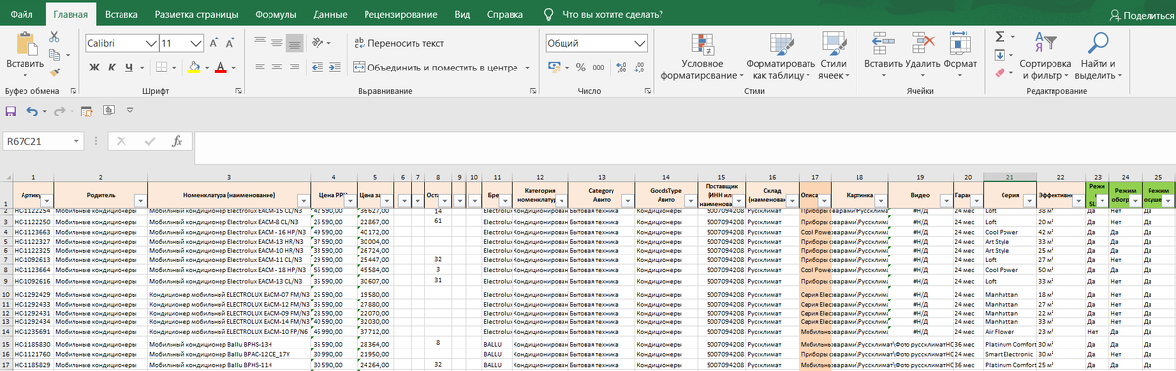Click the Cut scissors icon
The image size is (1176, 371).
(x=53, y=37)
